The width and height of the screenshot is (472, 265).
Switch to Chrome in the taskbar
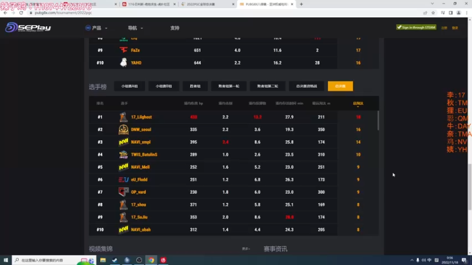click(x=151, y=260)
